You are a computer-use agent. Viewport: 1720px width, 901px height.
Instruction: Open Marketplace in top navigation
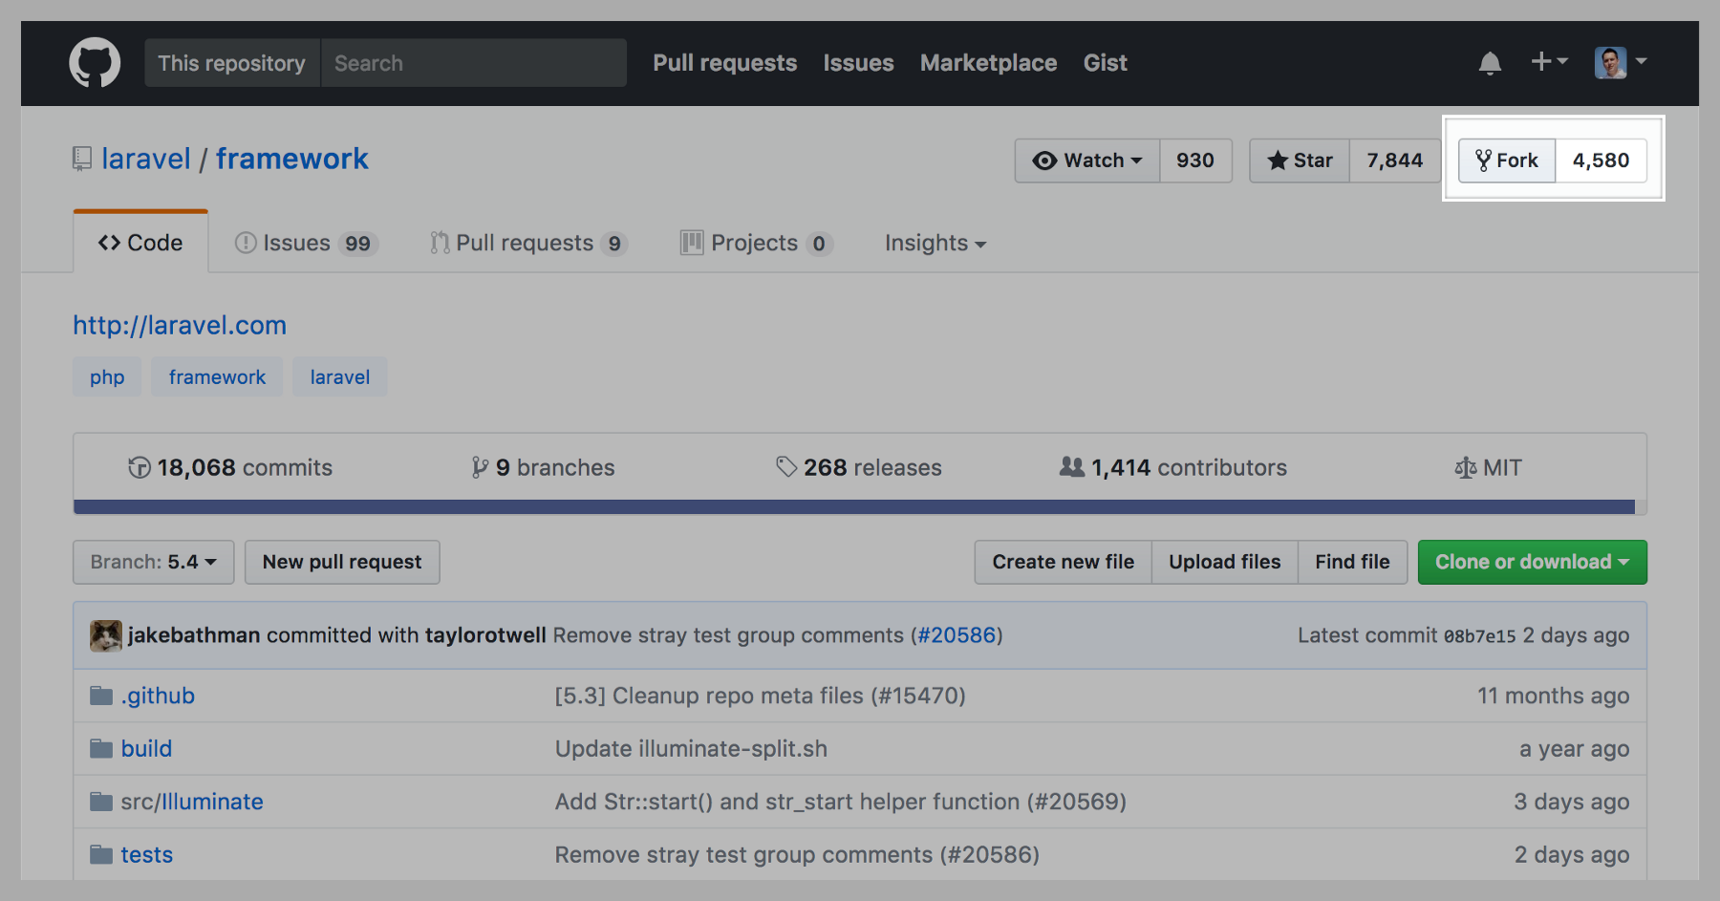[x=989, y=63]
